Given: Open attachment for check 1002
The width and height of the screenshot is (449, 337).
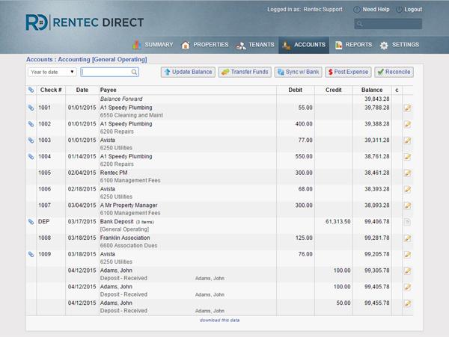Looking at the screenshot, I should (x=31, y=124).
